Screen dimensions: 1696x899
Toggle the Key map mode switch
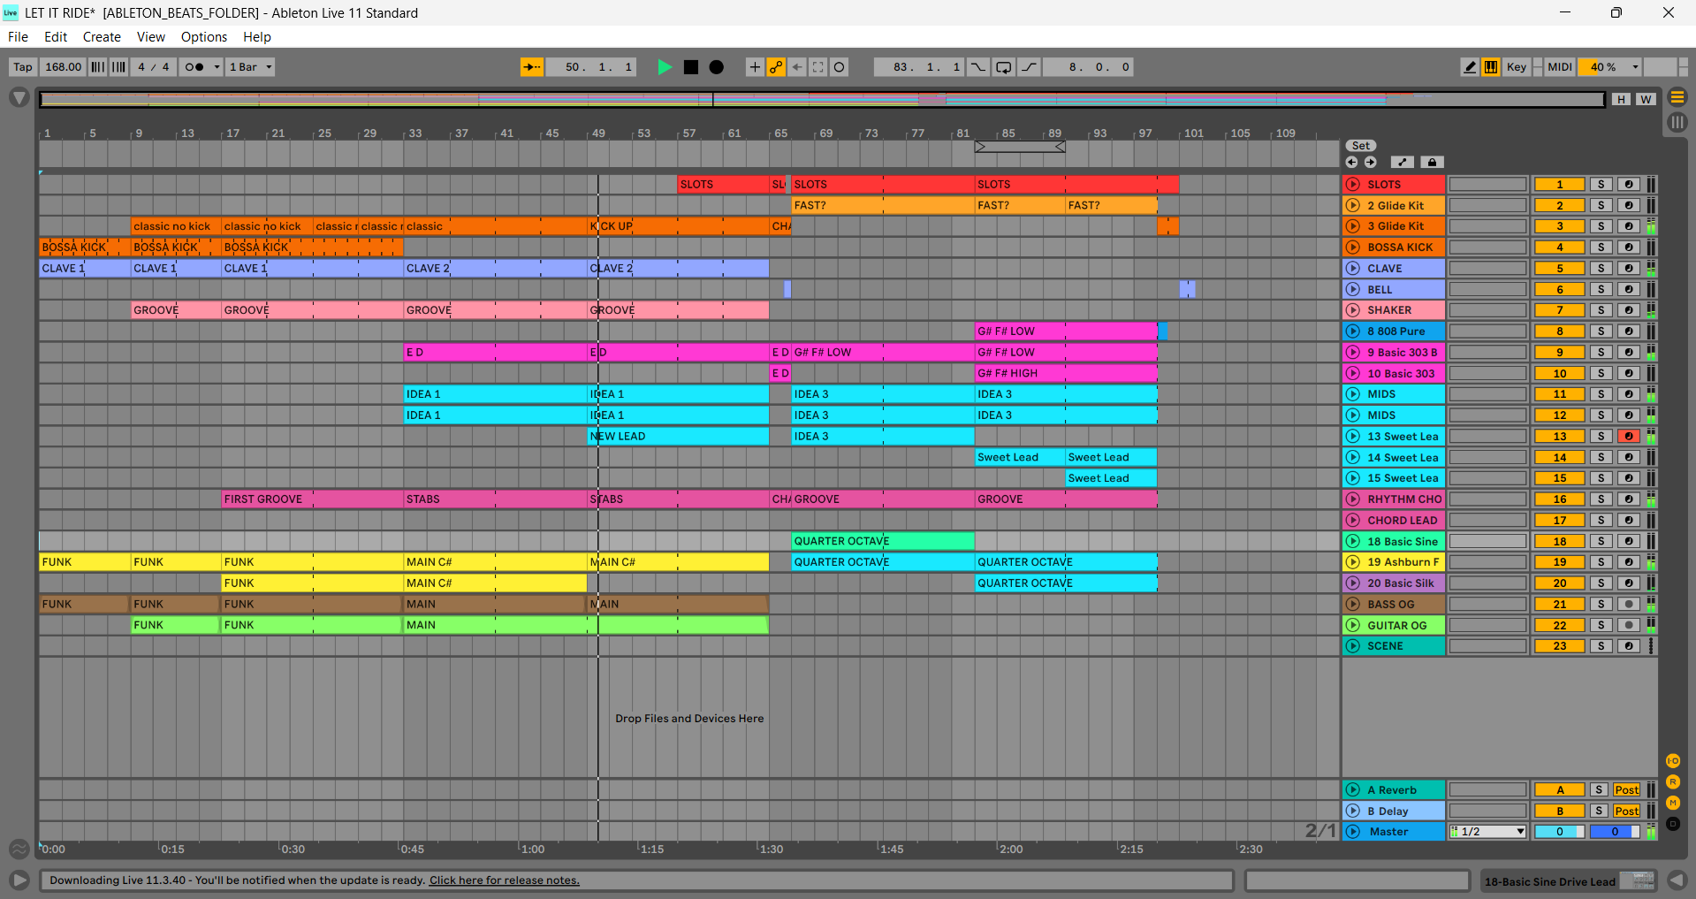[x=1517, y=67]
